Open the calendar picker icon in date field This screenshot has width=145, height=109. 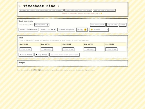(x=48, y=25)
